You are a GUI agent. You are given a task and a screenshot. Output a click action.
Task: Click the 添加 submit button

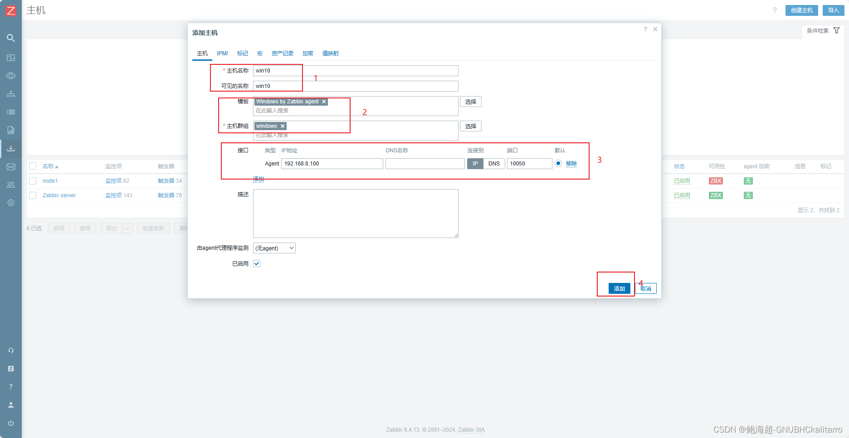tap(620, 288)
